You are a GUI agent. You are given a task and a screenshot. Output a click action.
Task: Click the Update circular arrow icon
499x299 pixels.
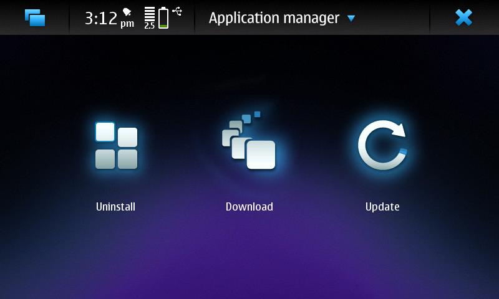click(382, 145)
